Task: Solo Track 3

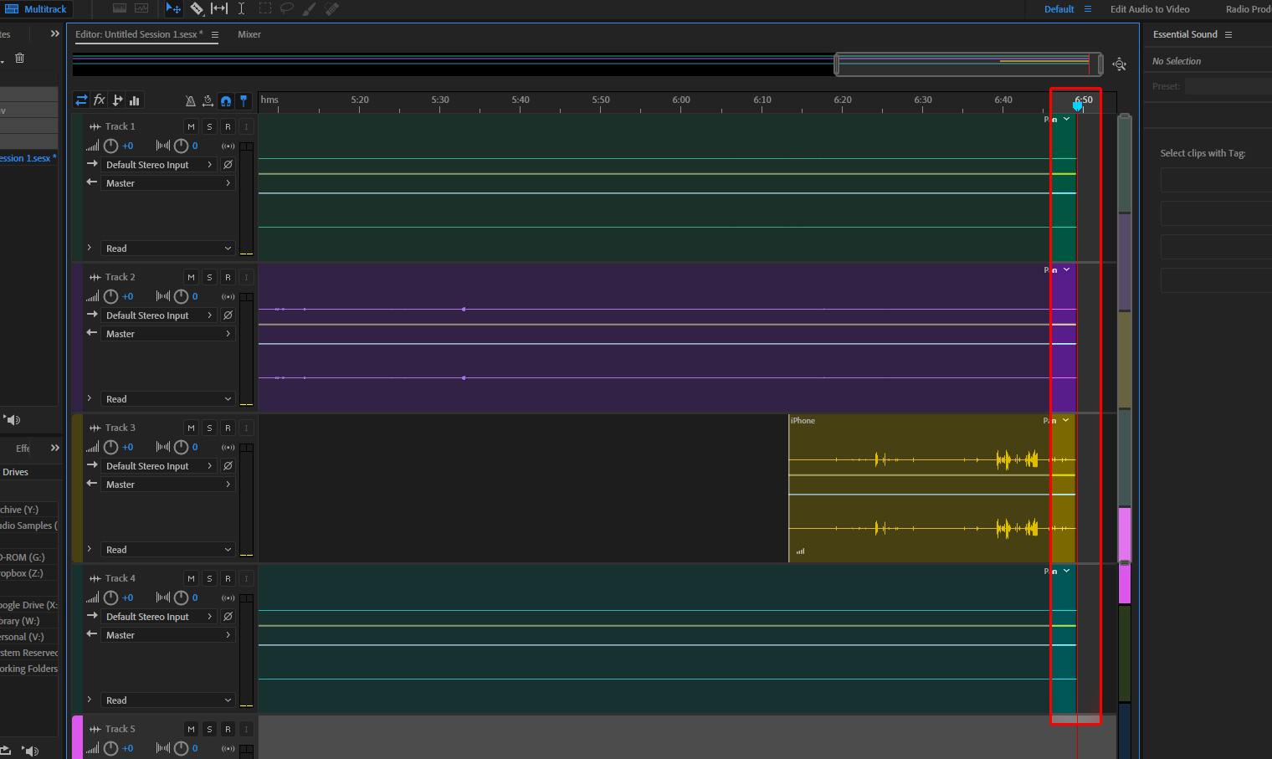Action: click(x=209, y=428)
